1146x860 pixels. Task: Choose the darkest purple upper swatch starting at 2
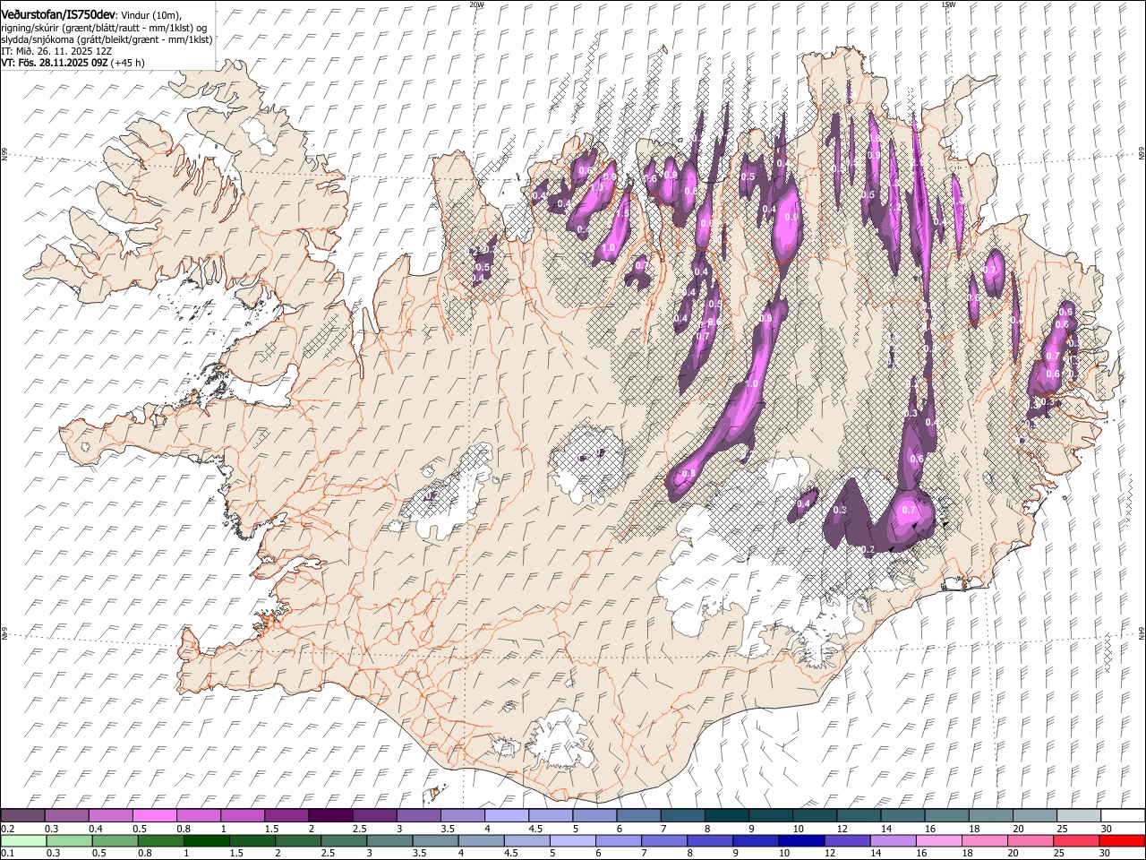click(x=329, y=815)
